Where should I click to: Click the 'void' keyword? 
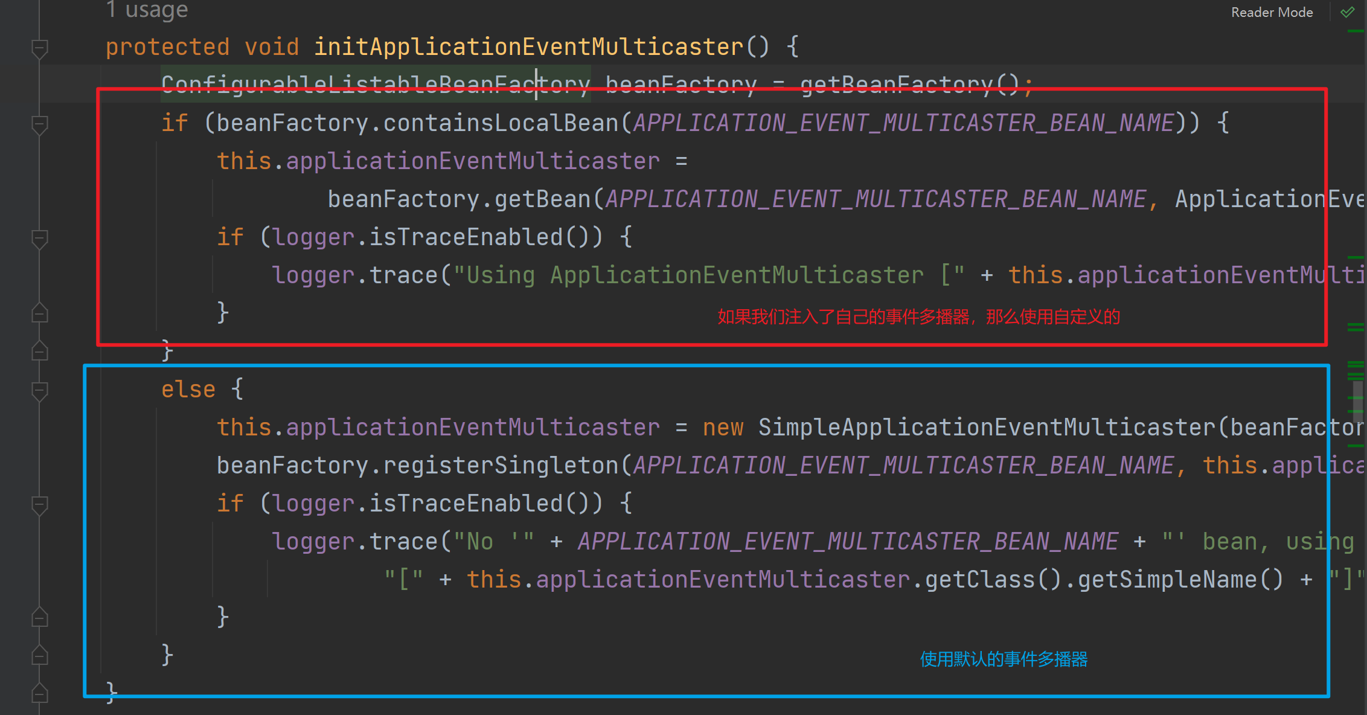coord(271,47)
